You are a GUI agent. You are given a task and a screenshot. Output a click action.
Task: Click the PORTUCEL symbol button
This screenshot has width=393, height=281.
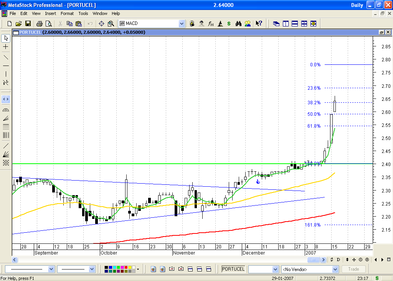[x=233, y=269]
